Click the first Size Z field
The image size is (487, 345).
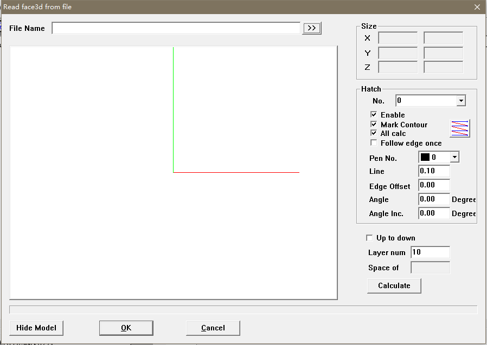pyautogui.click(x=398, y=67)
